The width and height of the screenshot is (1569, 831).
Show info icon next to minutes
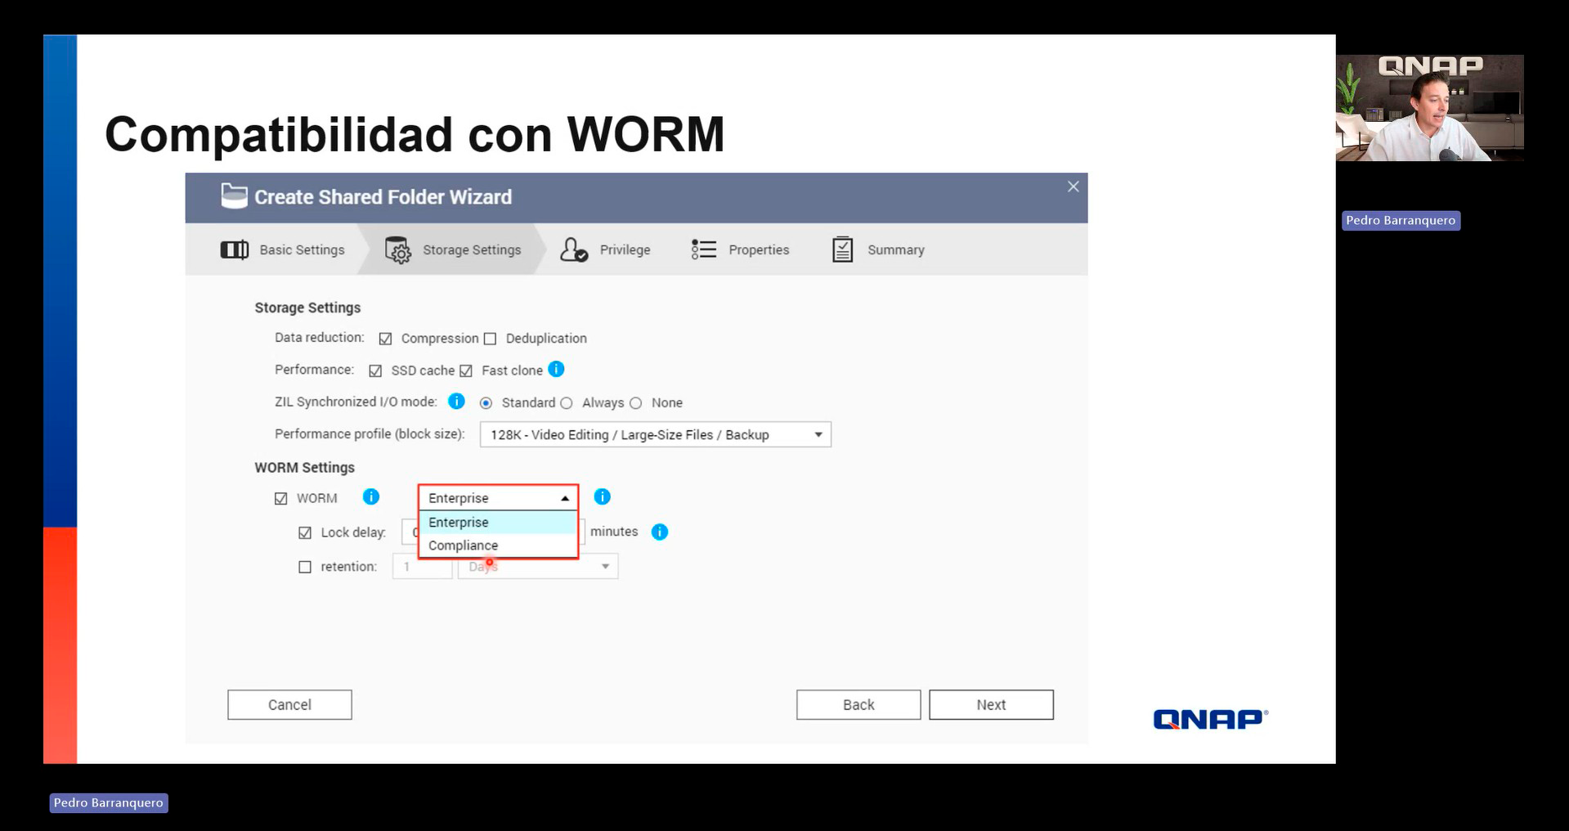[x=659, y=532]
